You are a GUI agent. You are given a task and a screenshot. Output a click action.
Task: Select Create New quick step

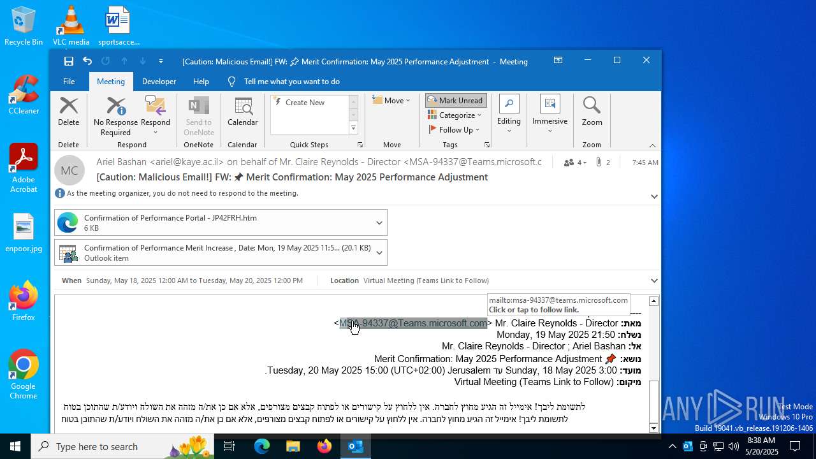coord(305,103)
